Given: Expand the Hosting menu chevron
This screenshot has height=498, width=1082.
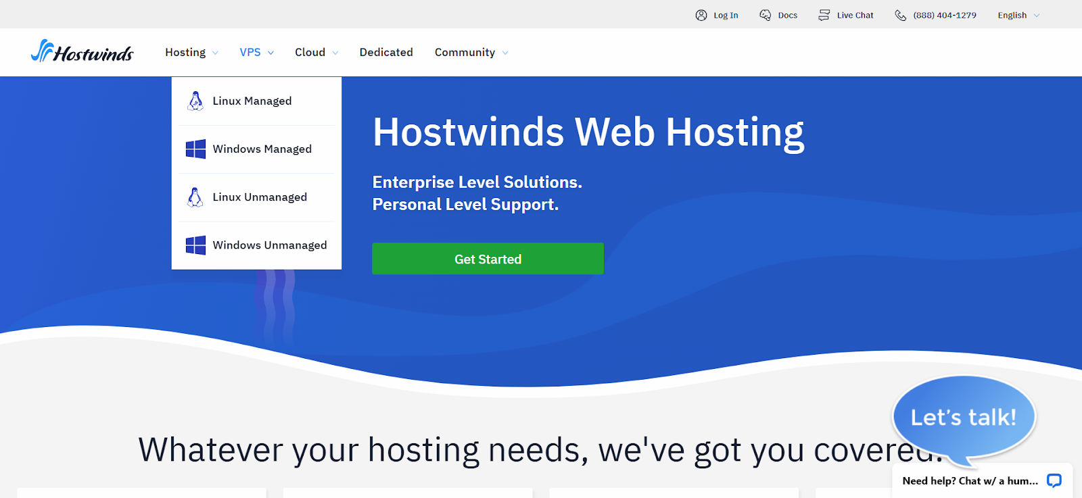Looking at the screenshot, I should pyautogui.click(x=215, y=53).
